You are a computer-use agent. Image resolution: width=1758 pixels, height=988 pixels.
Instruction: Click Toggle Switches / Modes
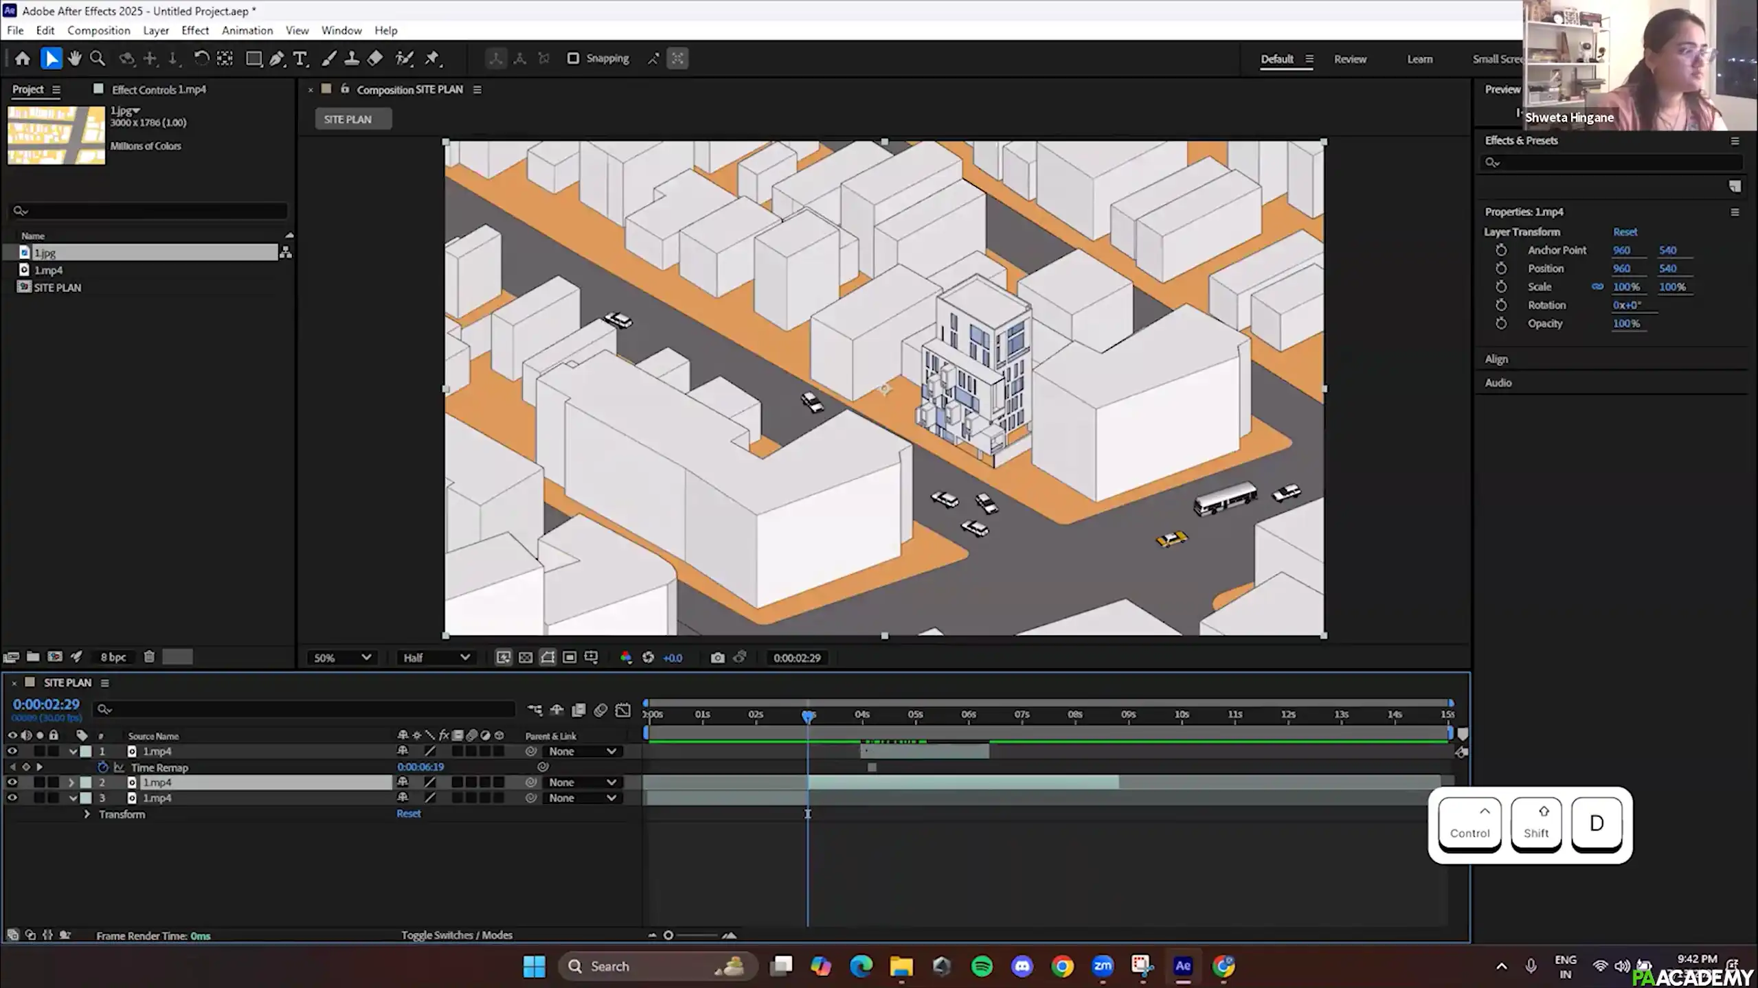pyautogui.click(x=457, y=935)
